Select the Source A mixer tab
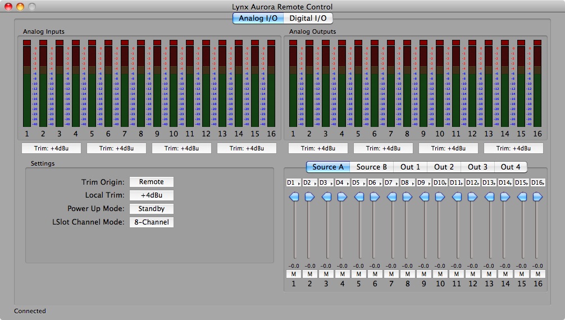Viewport: 565px width, 320px height. tap(328, 167)
